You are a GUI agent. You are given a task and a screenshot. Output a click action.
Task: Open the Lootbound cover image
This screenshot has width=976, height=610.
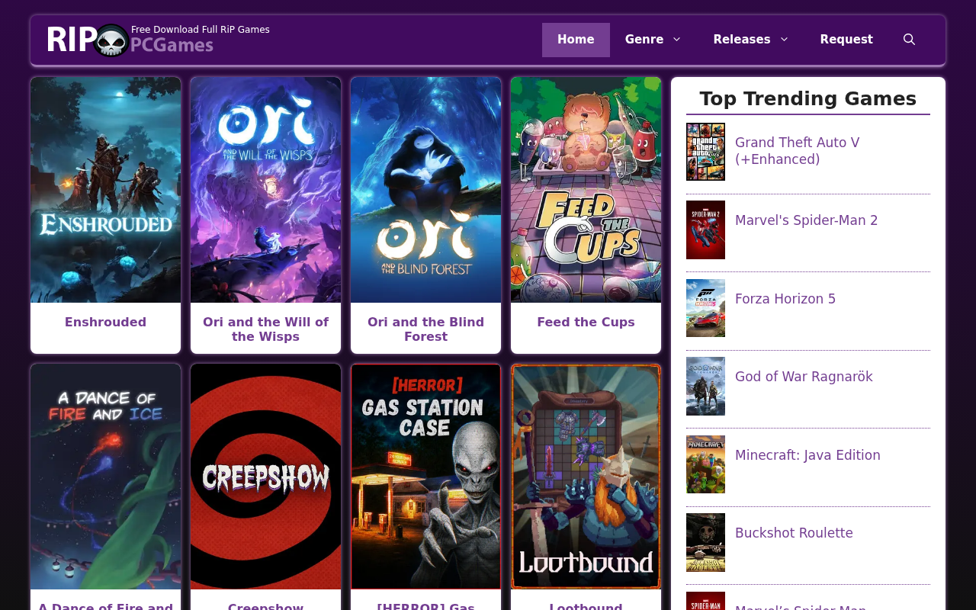(586, 477)
